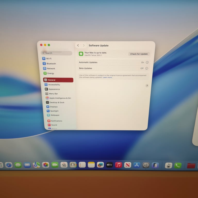Screen dimensions: 198x198
Task: Open Desktop & Dock settings
Action: coord(55,102)
